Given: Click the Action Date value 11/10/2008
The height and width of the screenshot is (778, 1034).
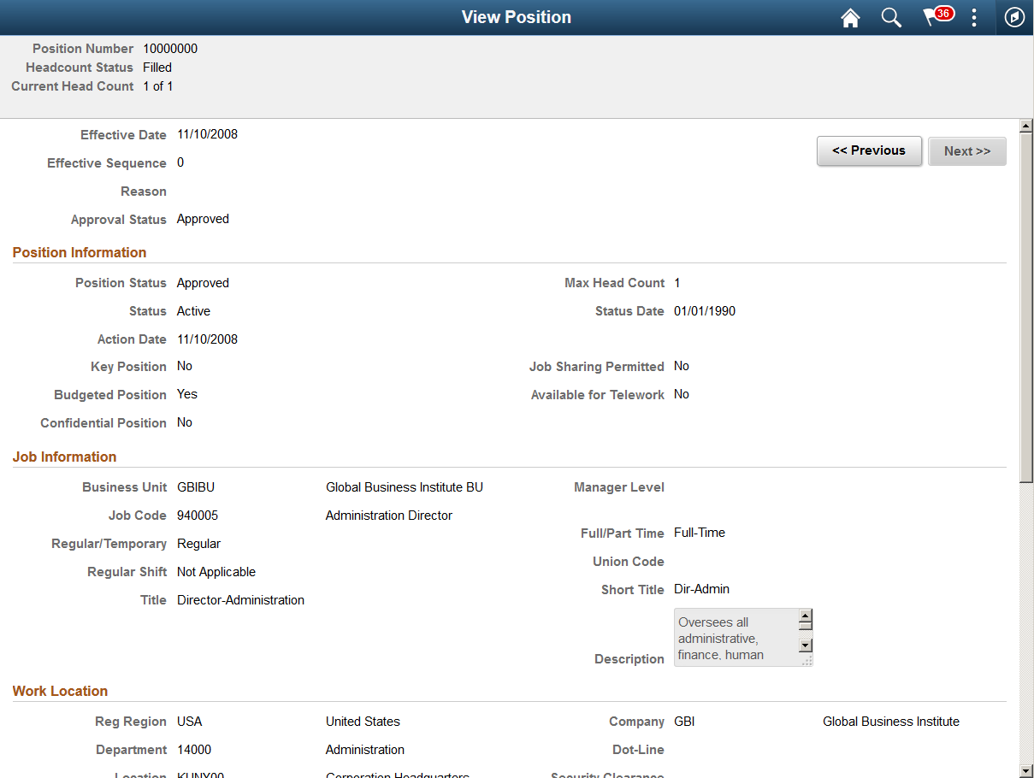Looking at the screenshot, I should (x=207, y=339).
